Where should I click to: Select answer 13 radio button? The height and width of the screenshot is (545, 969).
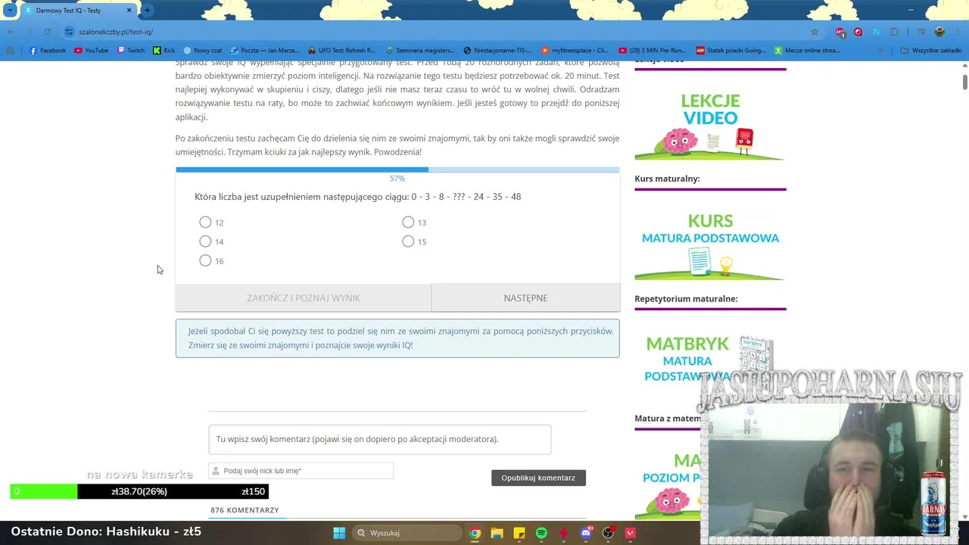coord(408,222)
